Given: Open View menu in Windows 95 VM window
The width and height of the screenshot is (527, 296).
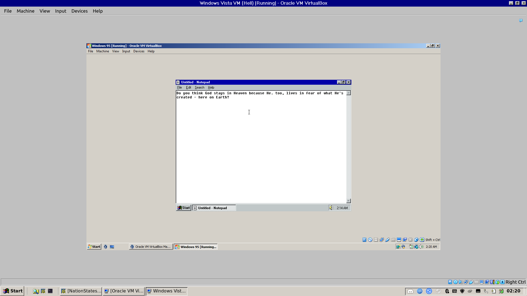Looking at the screenshot, I should (x=116, y=51).
